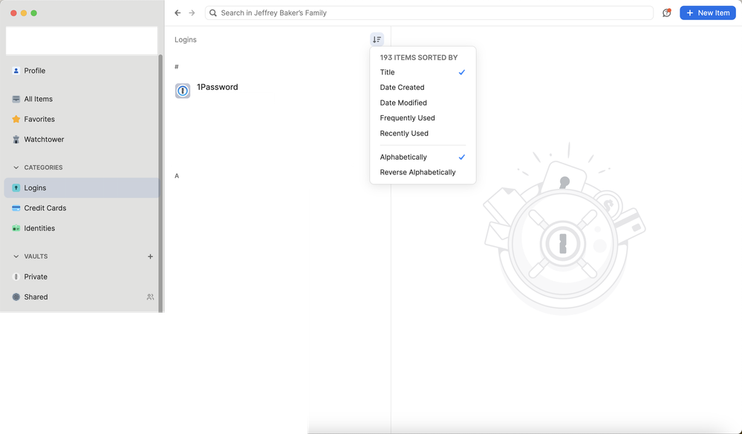This screenshot has width=742, height=434.
Task: Open Profile in the sidebar
Action: click(x=82, y=71)
